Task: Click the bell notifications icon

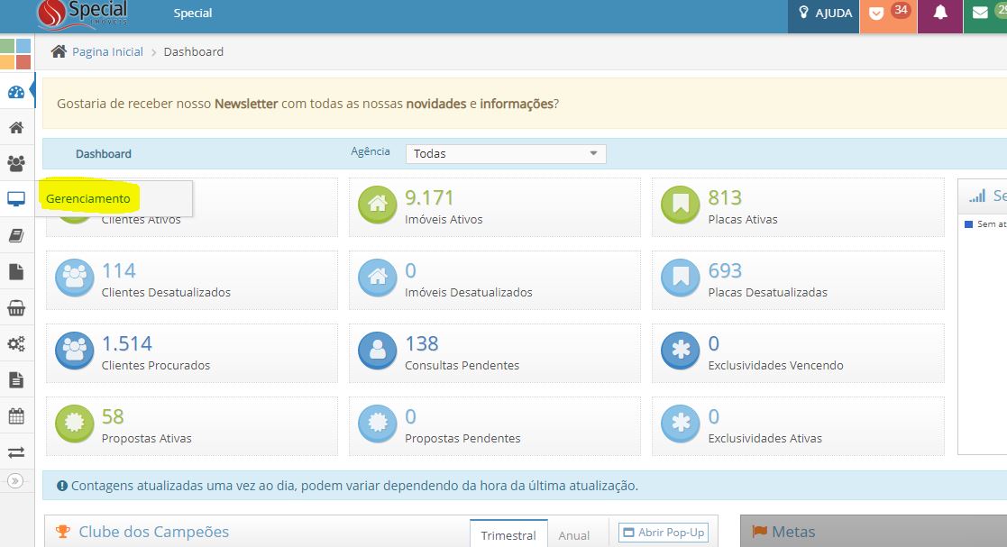Action: [940, 14]
